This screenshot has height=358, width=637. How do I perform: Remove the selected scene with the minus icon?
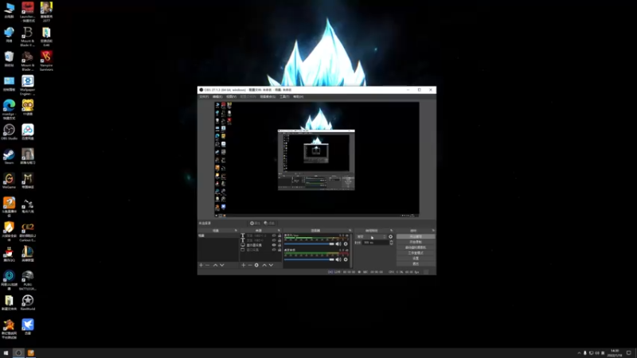tap(208, 265)
